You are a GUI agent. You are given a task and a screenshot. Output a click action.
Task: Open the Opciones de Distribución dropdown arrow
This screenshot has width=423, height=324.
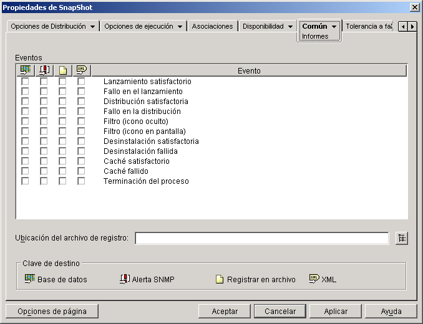click(92, 27)
